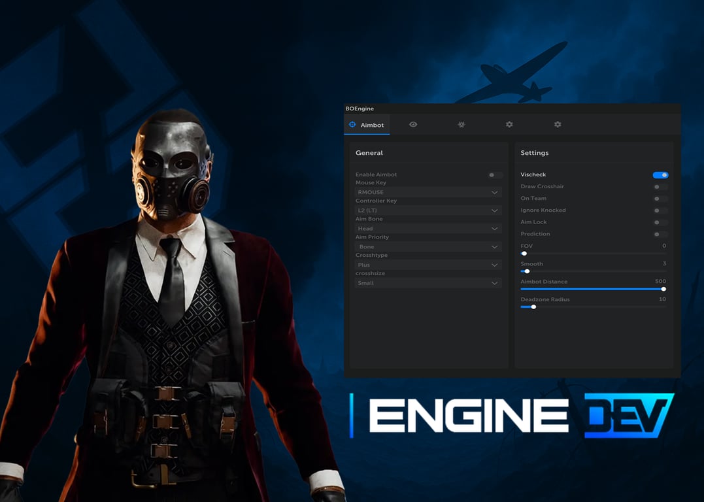The width and height of the screenshot is (704, 502).
Task: Open the eye icon Visuals tab
Action: tap(413, 124)
